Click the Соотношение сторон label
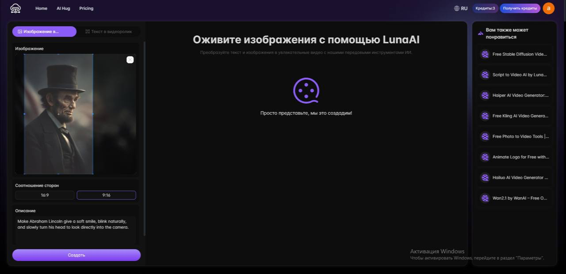 coord(37,186)
